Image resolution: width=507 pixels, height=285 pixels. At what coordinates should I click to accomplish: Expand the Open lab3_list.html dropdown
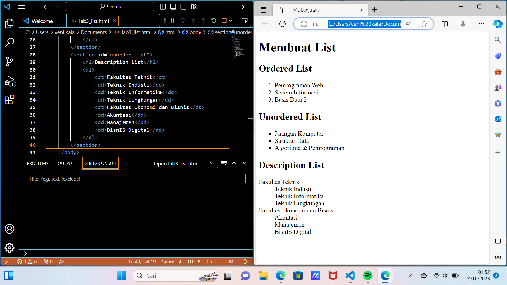click(212, 163)
